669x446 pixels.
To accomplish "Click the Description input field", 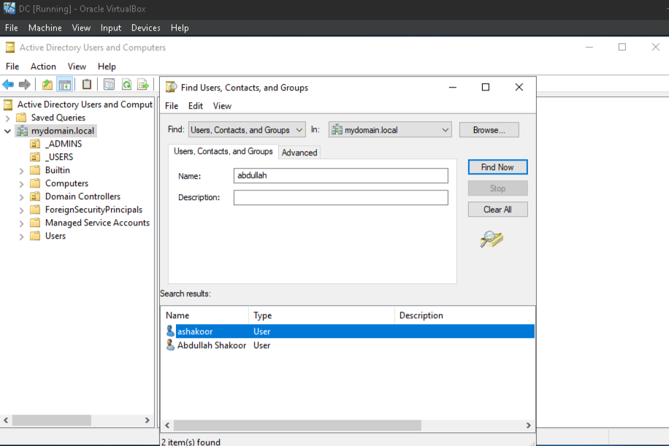I will pyautogui.click(x=340, y=197).
